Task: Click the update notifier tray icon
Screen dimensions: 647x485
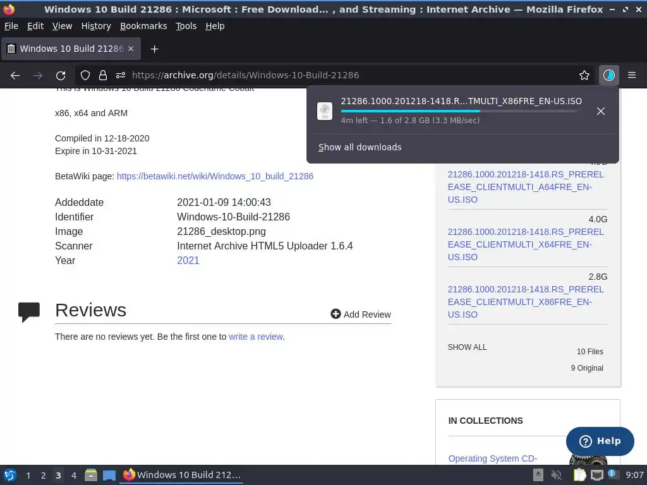Action: 613,475
